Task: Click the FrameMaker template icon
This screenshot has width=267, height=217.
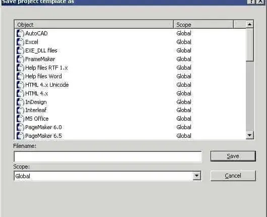Action: point(20,59)
